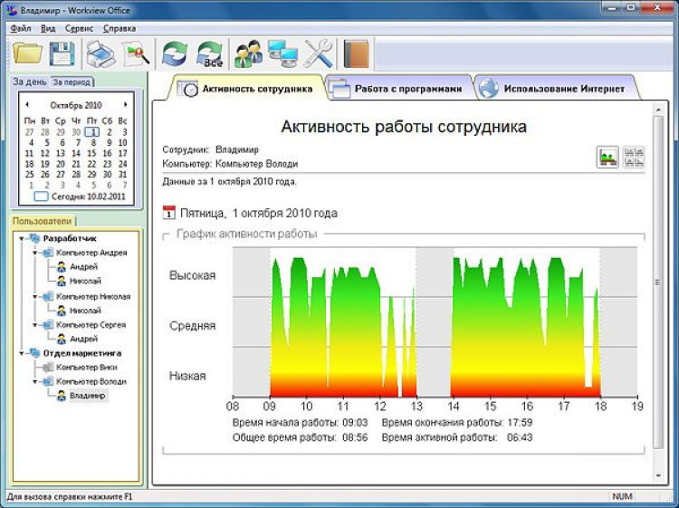
Task: Click the floppy disk save icon
Action: pyautogui.click(x=62, y=53)
